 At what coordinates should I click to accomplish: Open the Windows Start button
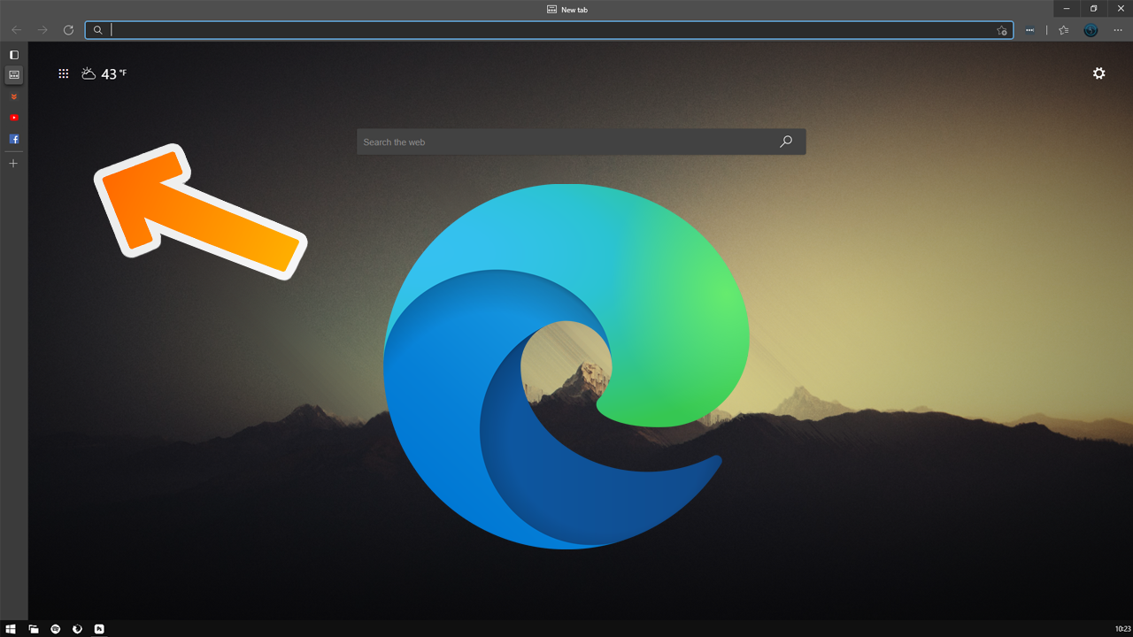coord(12,629)
